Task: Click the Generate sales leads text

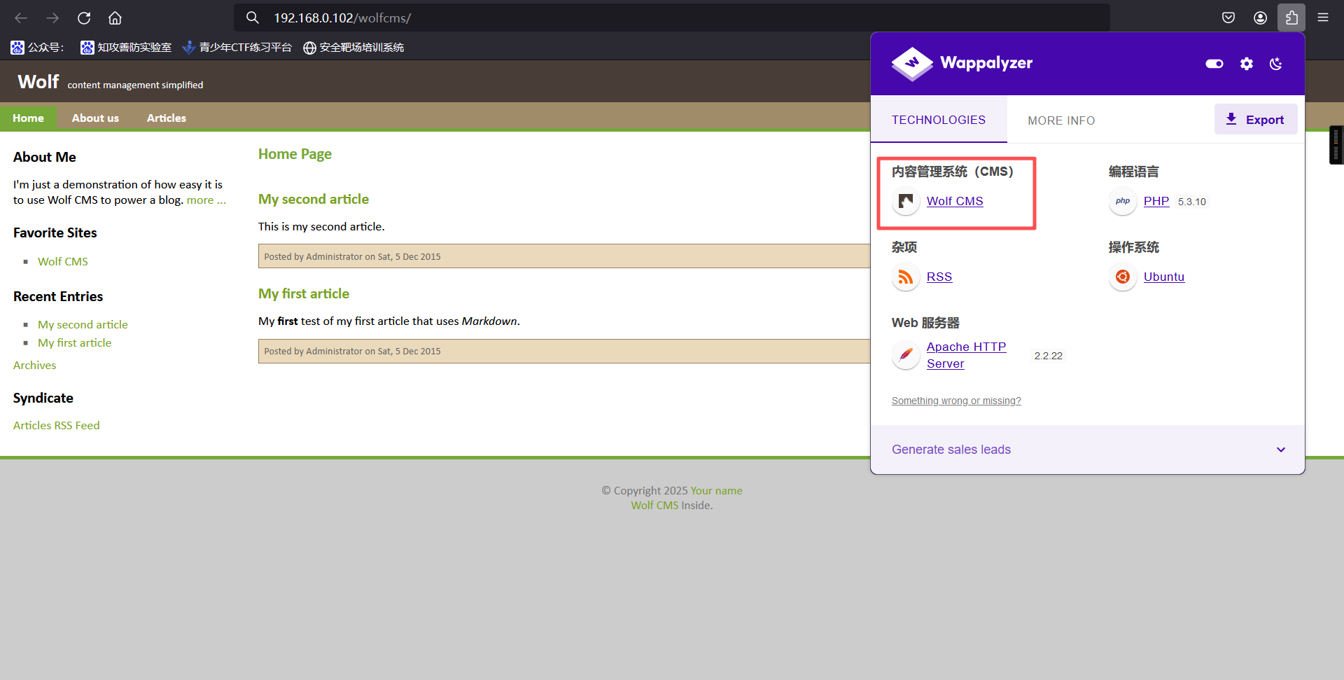Action: tap(951, 450)
